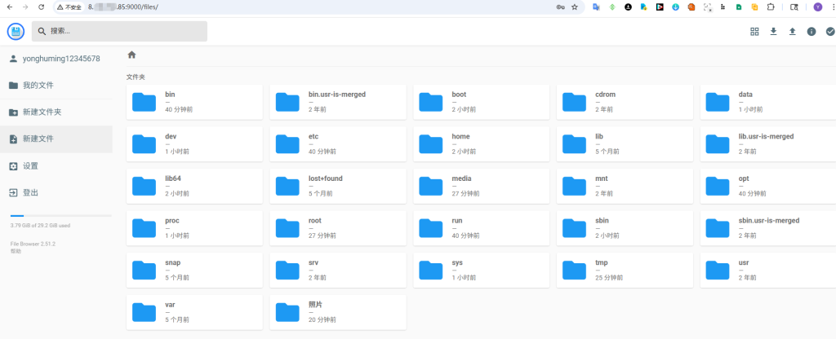Select the 照片 folder
Image resolution: width=836 pixels, height=339 pixels.
tap(338, 312)
